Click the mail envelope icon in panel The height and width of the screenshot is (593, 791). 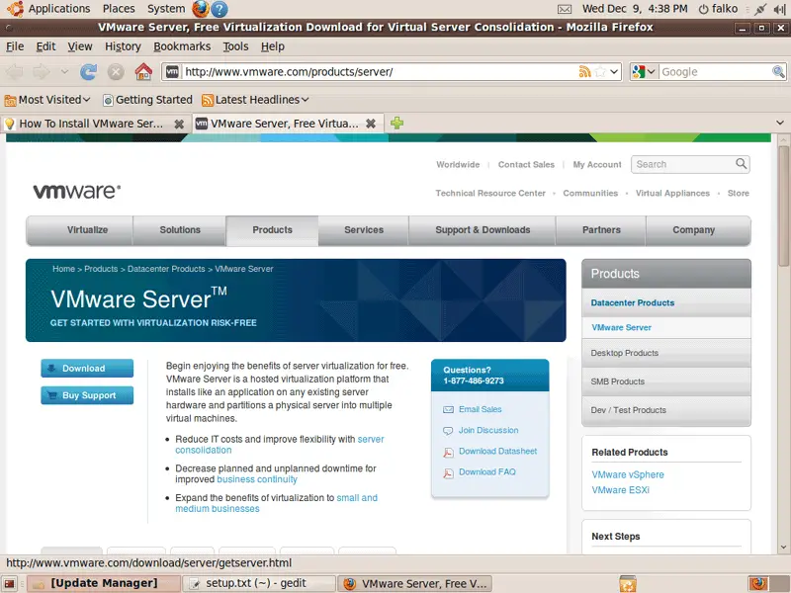(x=565, y=9)
